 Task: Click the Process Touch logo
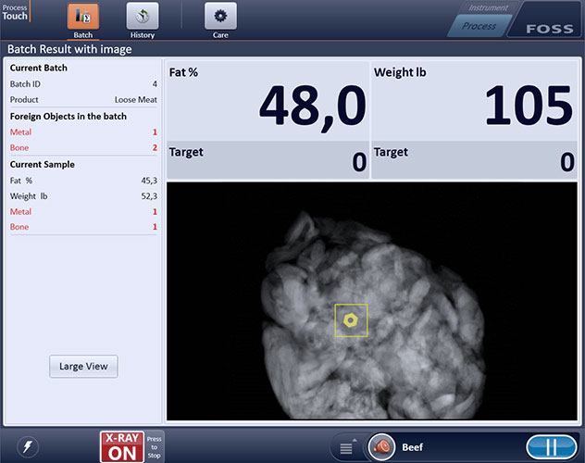coord(16,11)
